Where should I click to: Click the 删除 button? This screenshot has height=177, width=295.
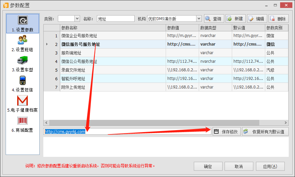pos(278,18)
